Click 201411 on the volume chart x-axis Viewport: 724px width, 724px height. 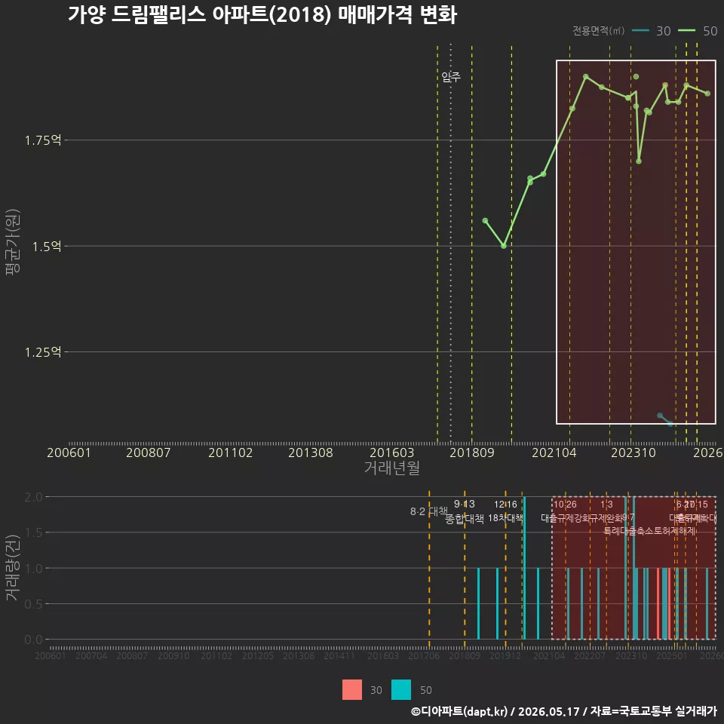339,655
